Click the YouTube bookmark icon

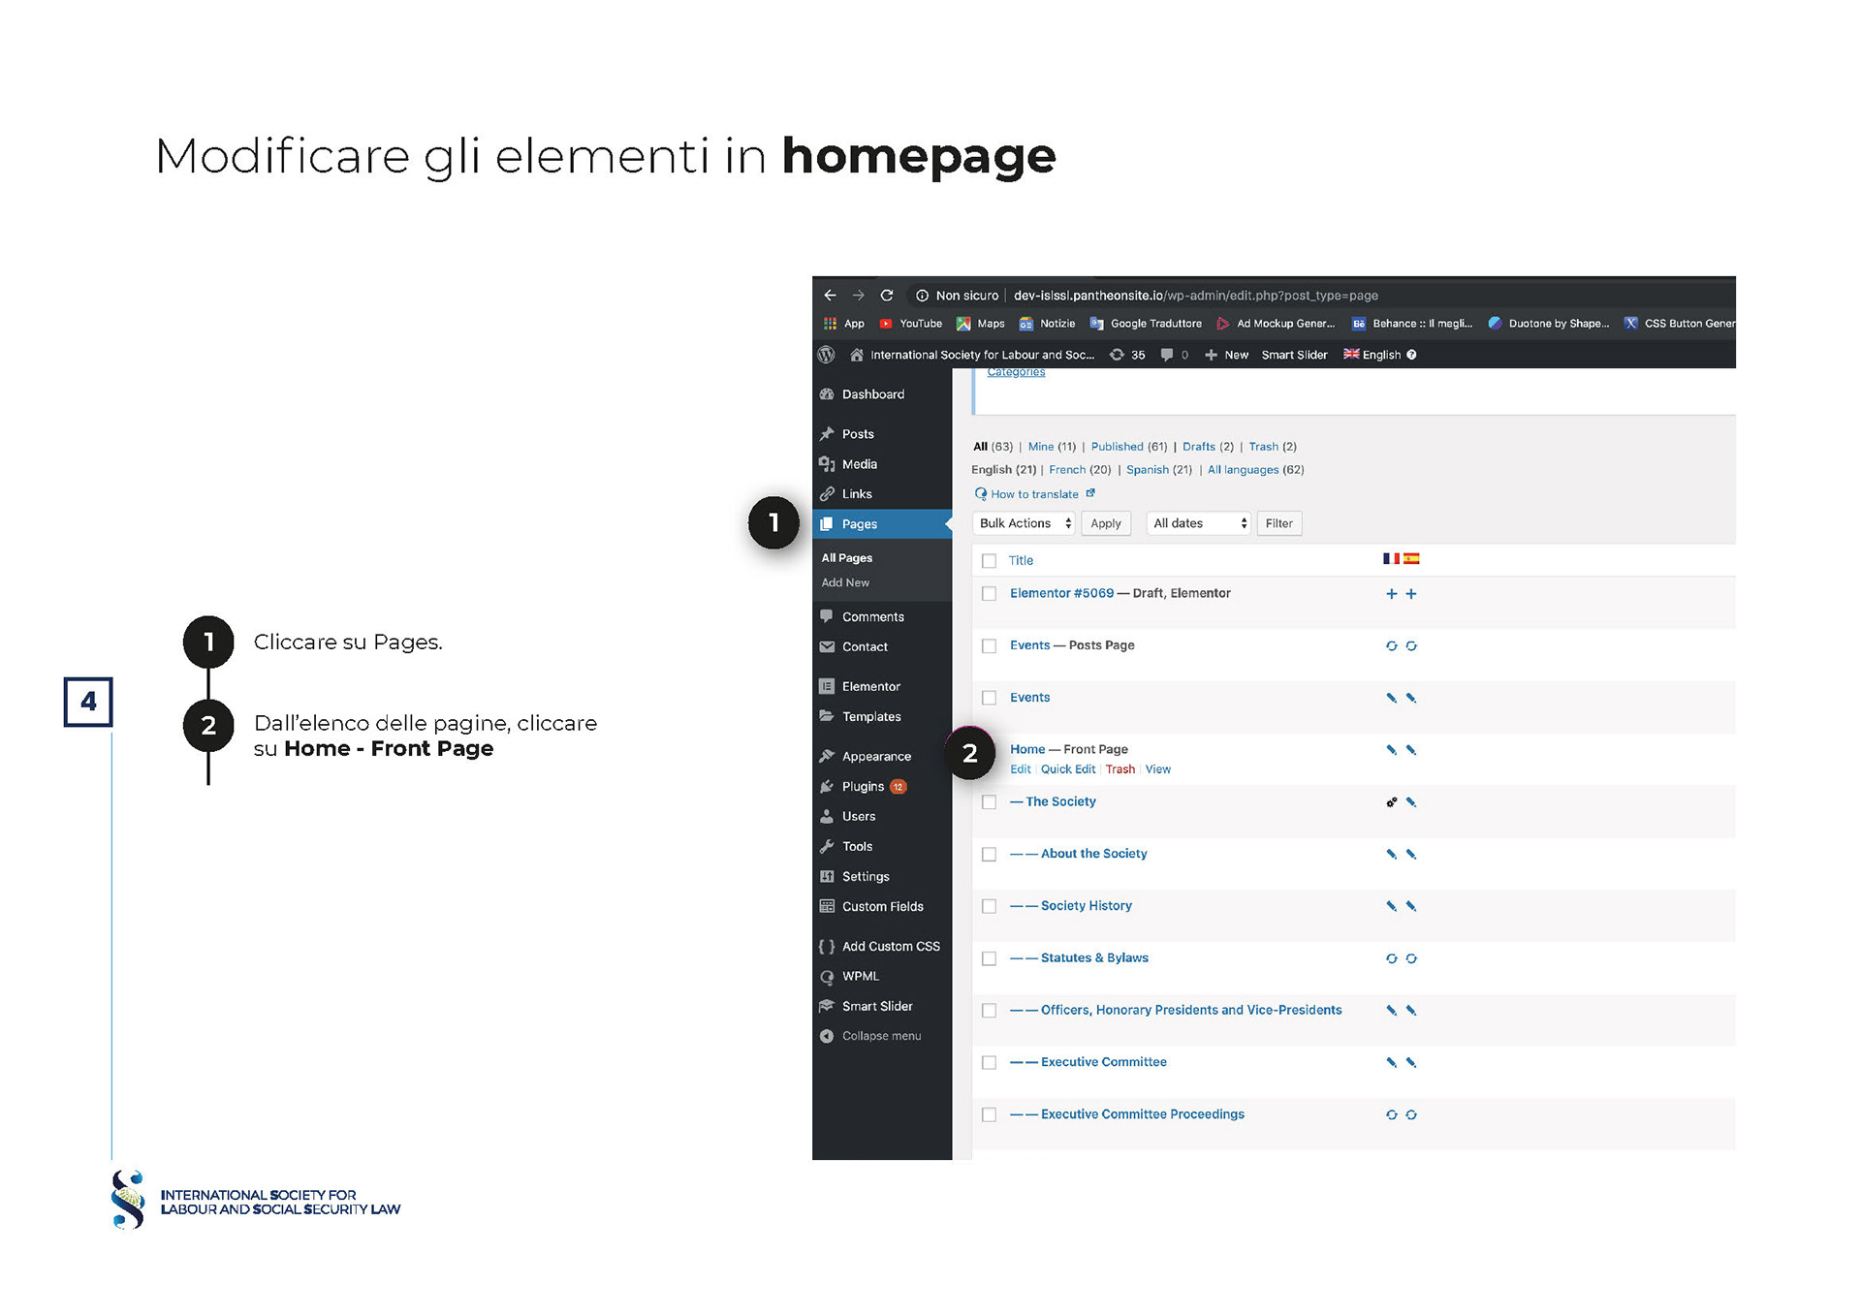click(x=885, y=324)
